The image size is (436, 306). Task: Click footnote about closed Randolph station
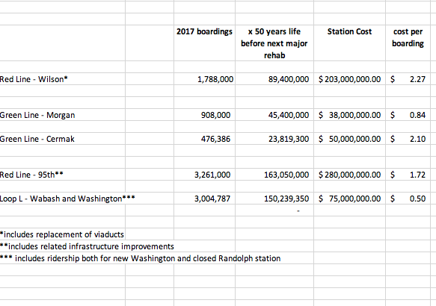tap(140, 258)
